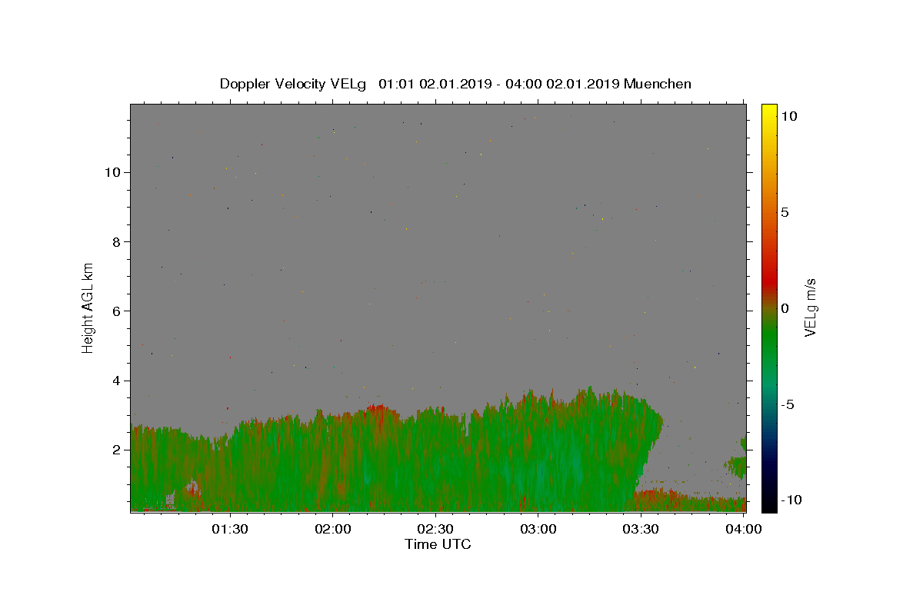The width and height of the screenshot is (923, 615).
Task: Click the 'Height AGL km' axis label
Action: tap(88, 307)
